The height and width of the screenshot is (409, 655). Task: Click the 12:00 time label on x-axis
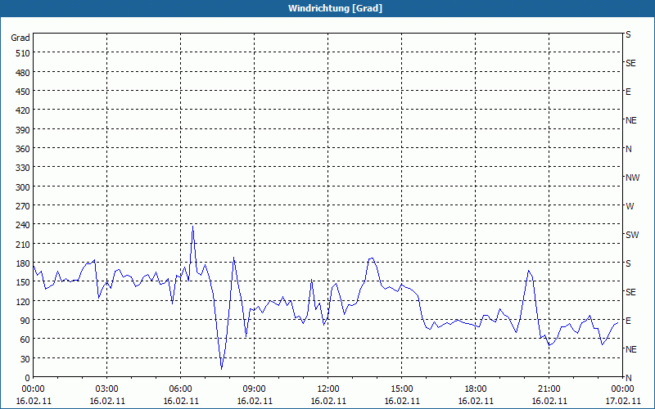point(327,389)
